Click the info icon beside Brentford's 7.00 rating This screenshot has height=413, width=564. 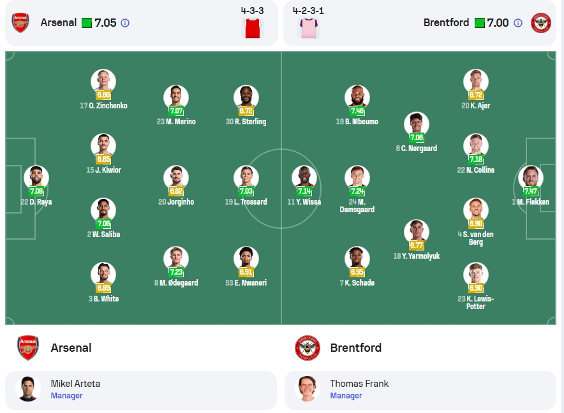(518, 23)
